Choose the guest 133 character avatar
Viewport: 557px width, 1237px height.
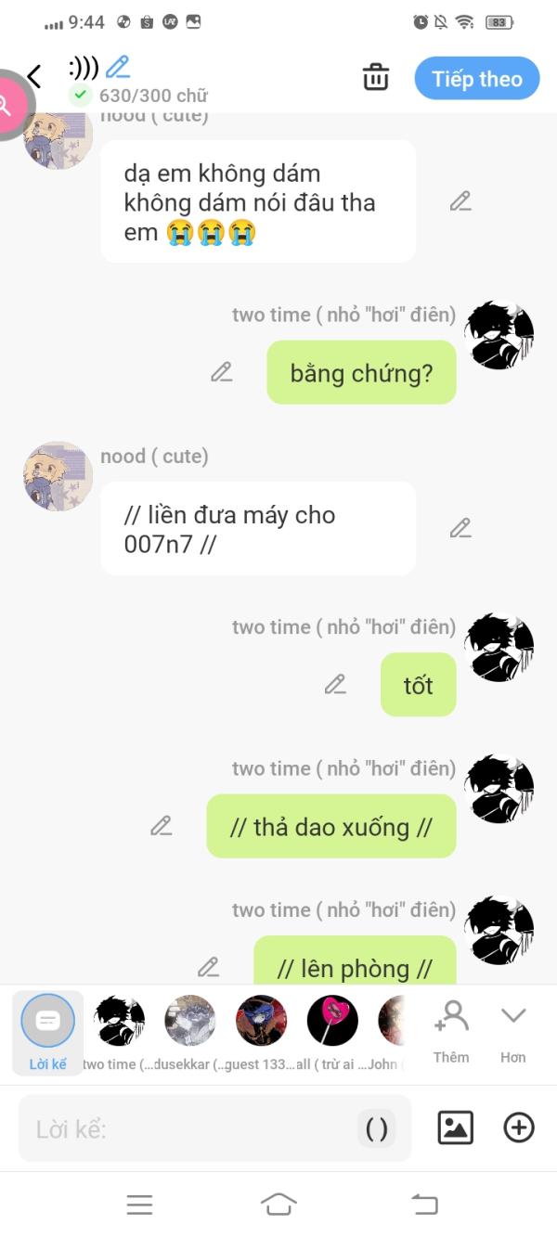pos(261,1021)
